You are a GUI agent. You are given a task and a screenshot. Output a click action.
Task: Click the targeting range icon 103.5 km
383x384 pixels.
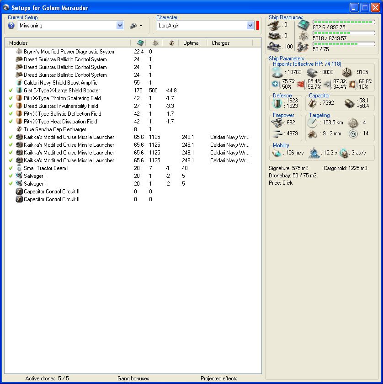click(313, 123)
